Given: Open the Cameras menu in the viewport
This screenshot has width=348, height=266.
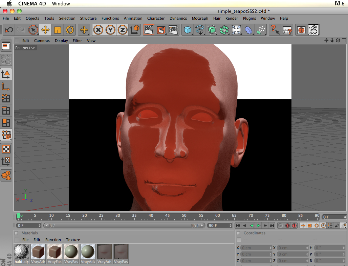Looking at the screenshot, I should coord(42,41).
